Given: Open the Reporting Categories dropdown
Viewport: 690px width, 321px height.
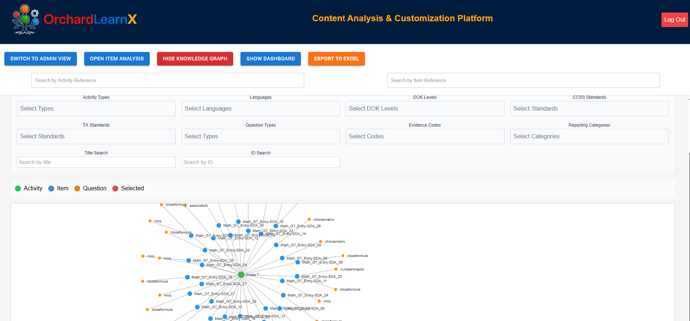Looking at the screenshot, I should 589,137.
